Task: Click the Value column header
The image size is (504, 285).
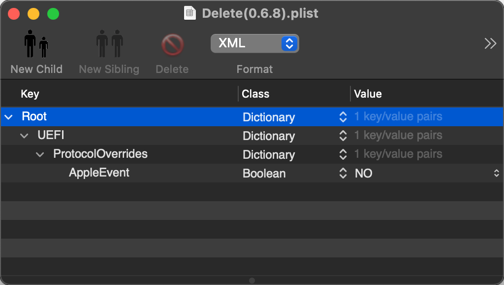Action: pos(368,94)
